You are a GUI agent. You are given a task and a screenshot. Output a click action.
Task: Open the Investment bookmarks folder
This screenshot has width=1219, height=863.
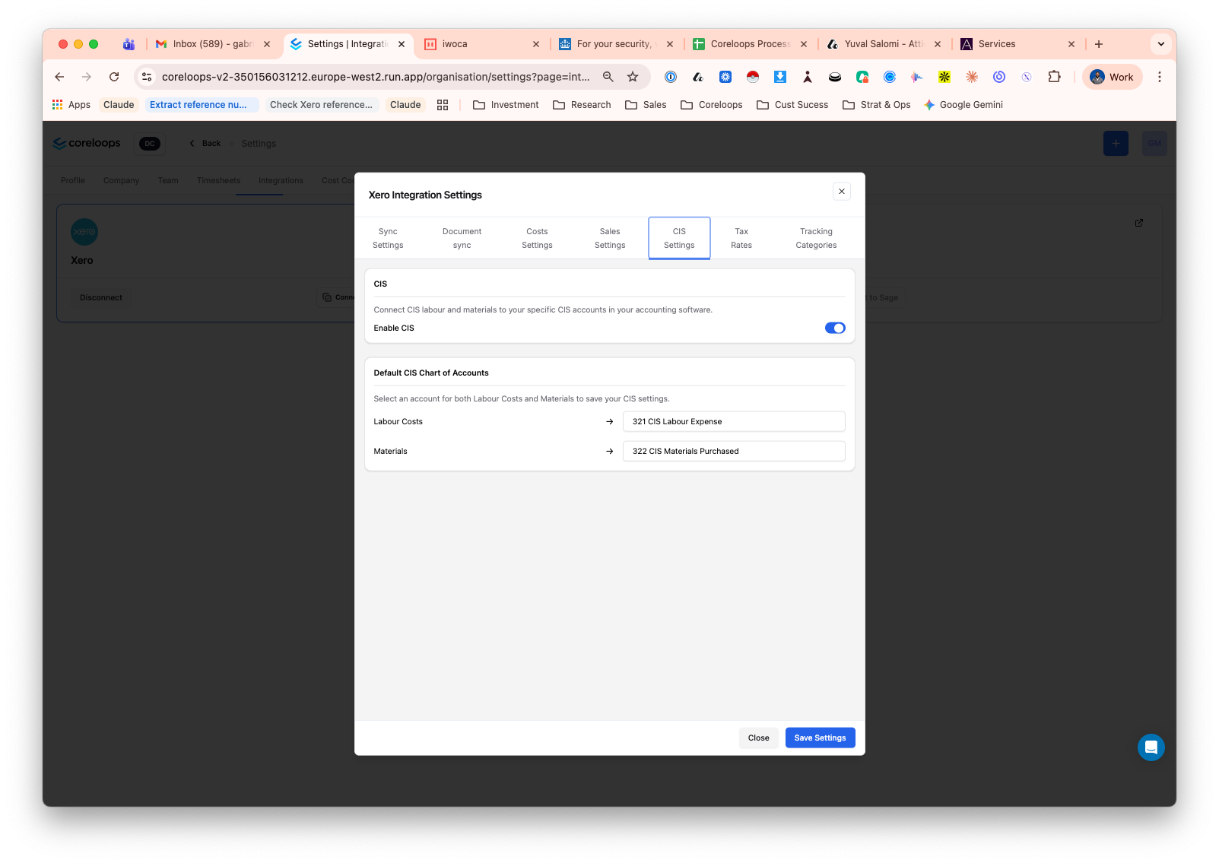(506, 105)
